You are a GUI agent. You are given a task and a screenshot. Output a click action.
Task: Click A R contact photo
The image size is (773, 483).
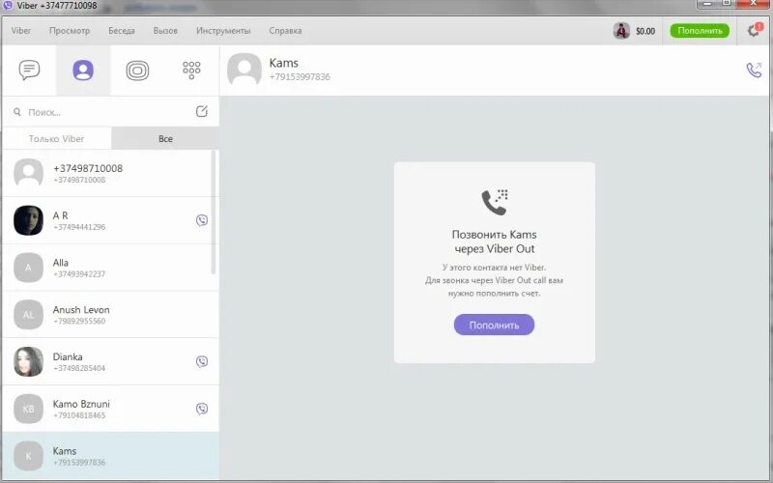[x=28, y=220]
